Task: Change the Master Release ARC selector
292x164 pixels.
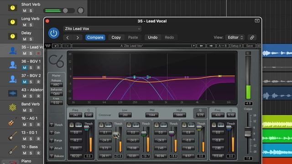Action: 56,85
